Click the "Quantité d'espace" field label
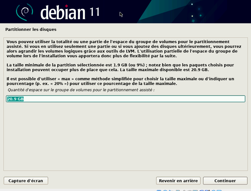 click(x=81, y=90)
